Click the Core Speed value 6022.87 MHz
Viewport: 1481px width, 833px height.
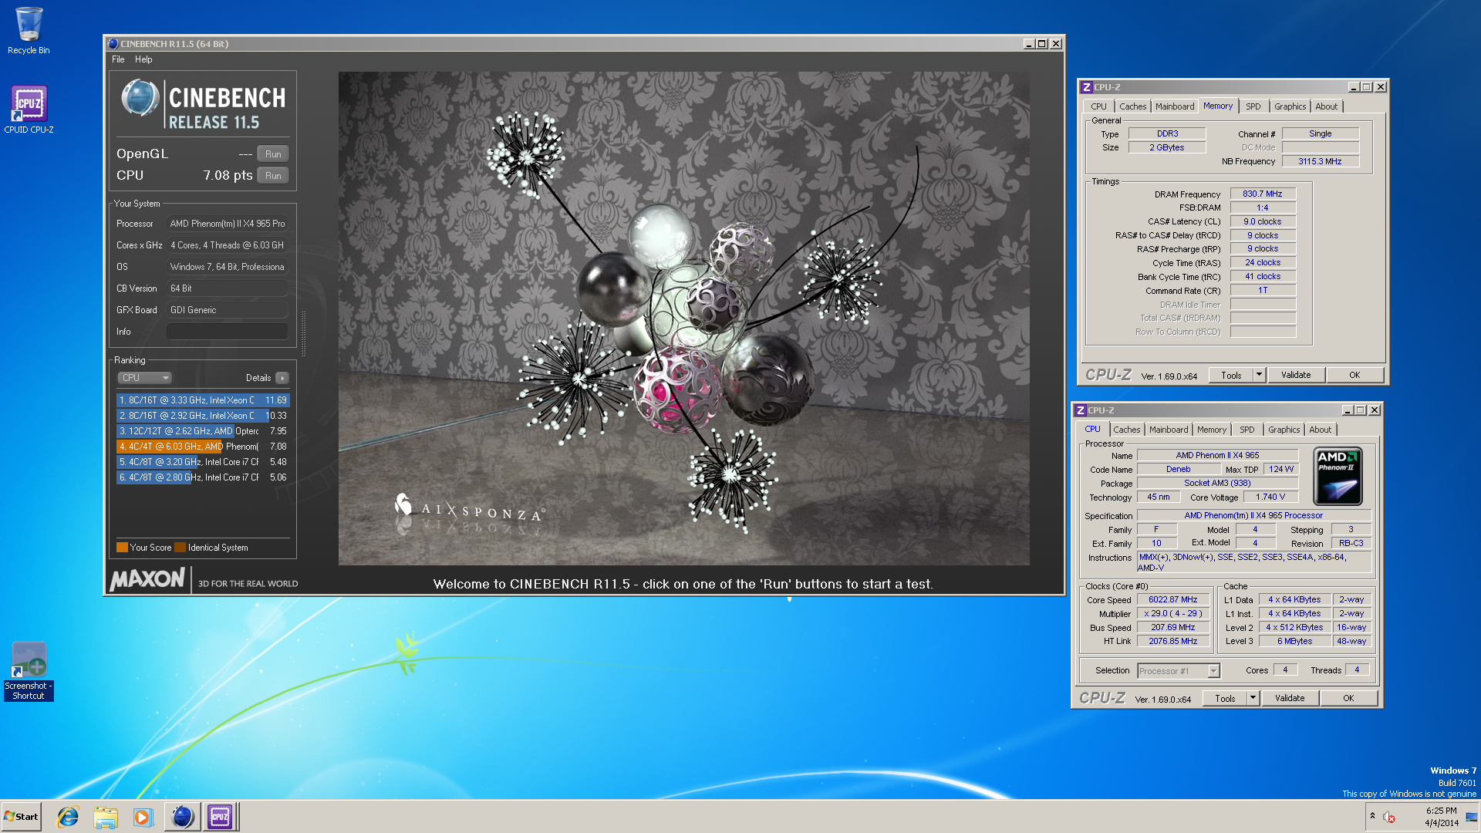click(1172, 600)
